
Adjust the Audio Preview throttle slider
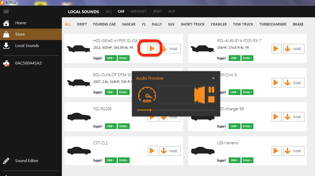[151, 110]
